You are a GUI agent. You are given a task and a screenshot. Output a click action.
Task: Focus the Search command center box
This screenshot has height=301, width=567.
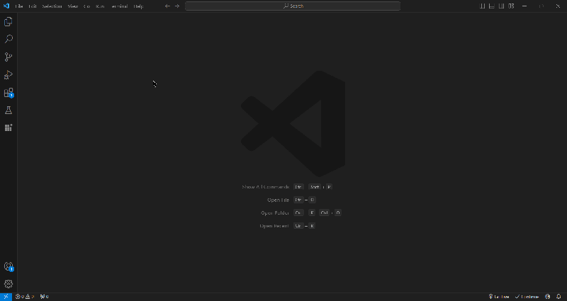pyautogui.click(x=293, y=6)
